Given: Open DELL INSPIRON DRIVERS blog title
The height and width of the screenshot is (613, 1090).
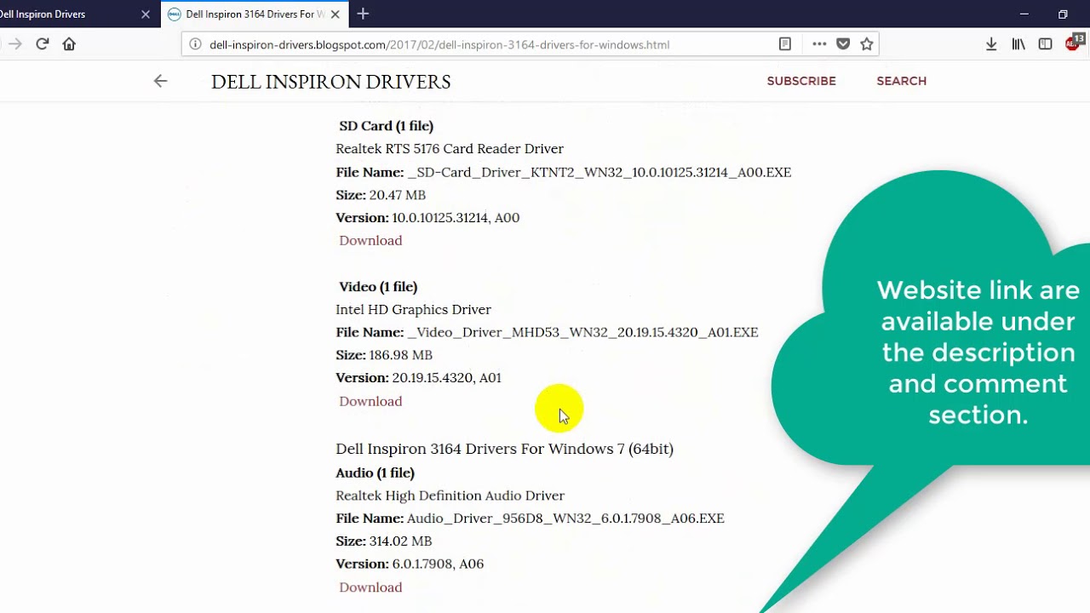Looking at the screenshot, I should coord(331,82).
